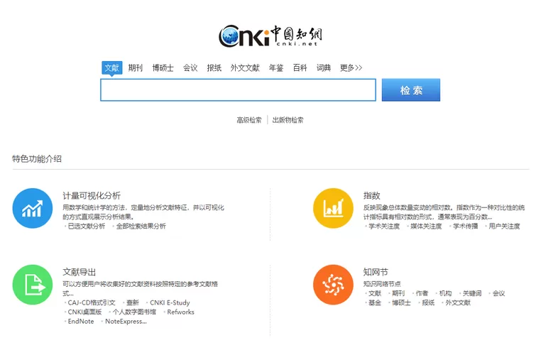
Task: Click the CNKI logo
Action: (x=270, y=36)
